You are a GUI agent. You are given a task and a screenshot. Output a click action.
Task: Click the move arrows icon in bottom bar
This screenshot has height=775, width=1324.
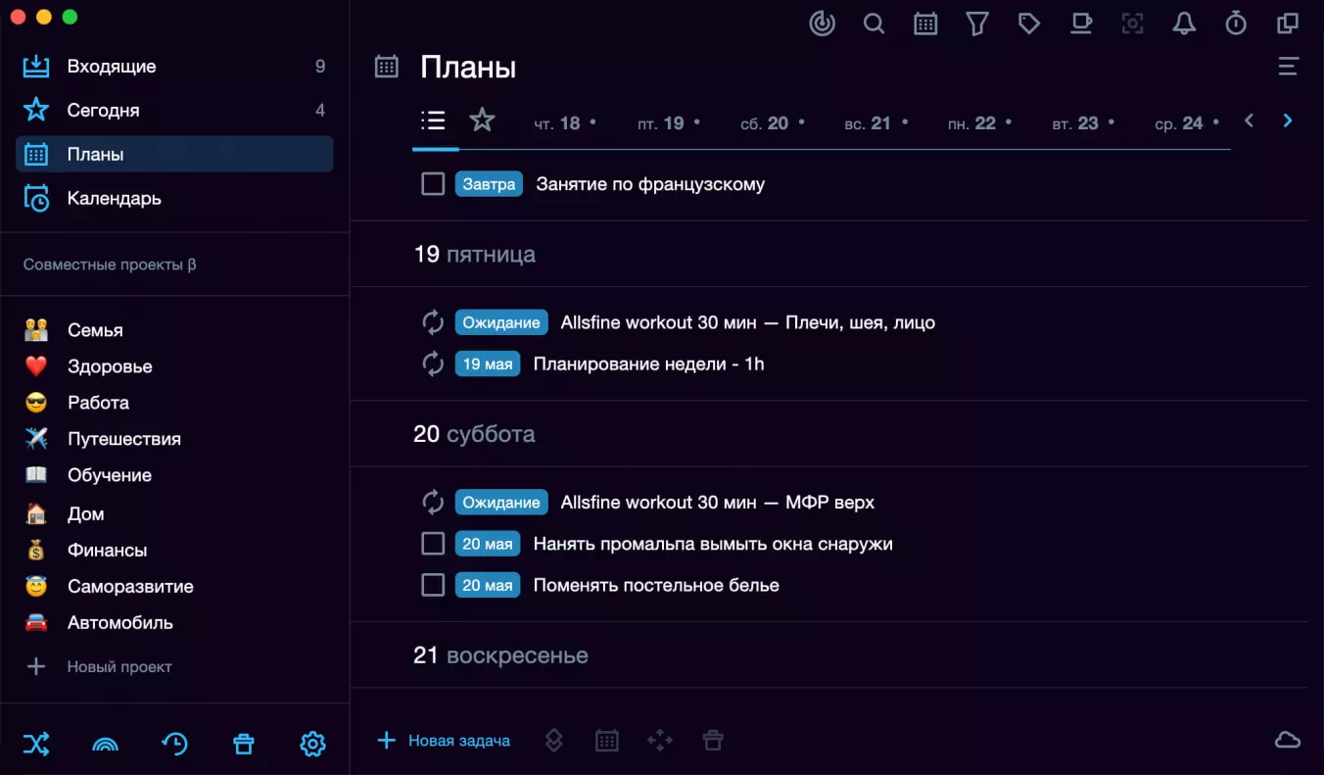pos(660,741)
